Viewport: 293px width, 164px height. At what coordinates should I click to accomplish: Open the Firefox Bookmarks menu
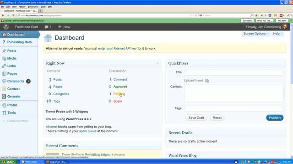pos(33,7)
